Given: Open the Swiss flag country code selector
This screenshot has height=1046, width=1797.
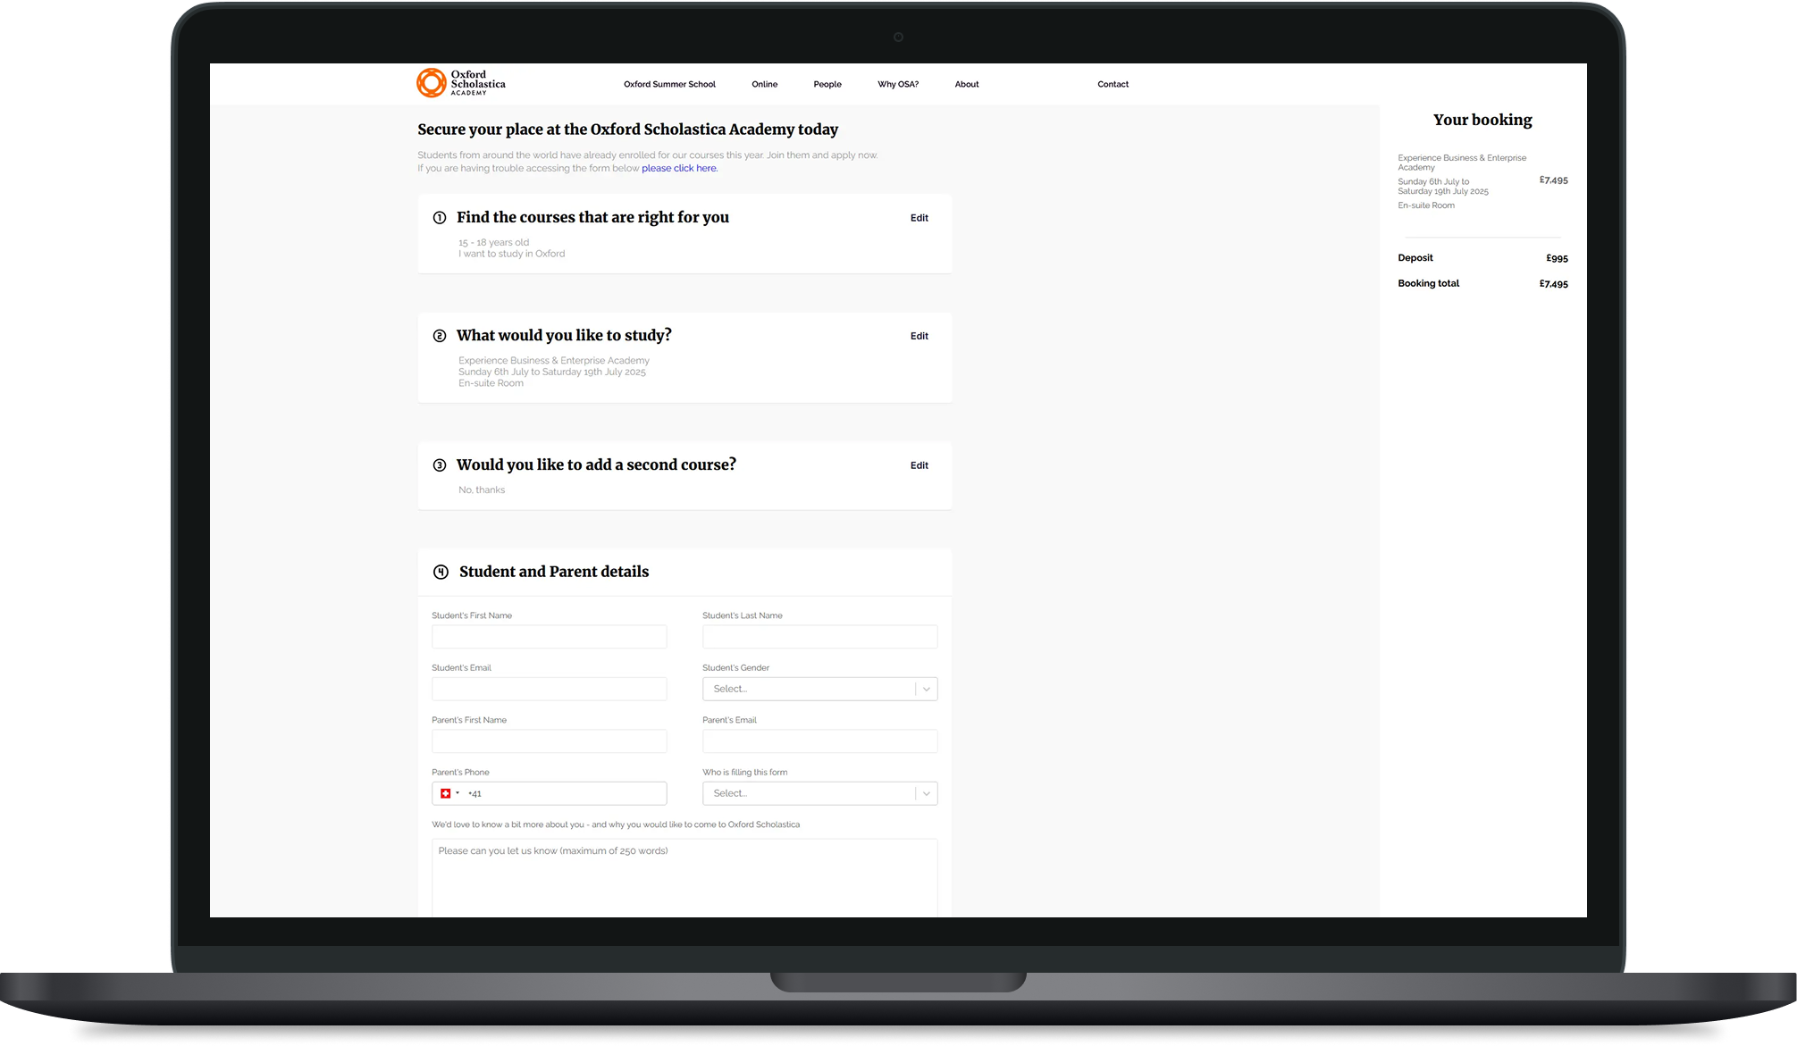Looking at the screenshot, I should 449,793.
